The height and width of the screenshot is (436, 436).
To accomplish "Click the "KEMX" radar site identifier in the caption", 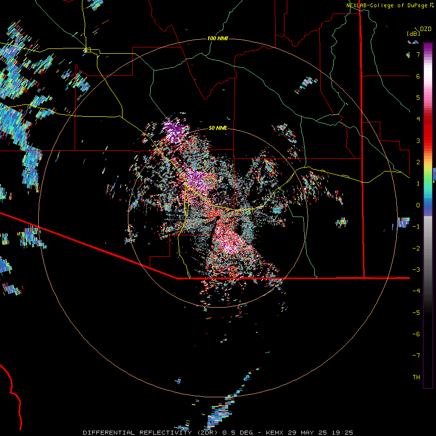I will 275,433.
